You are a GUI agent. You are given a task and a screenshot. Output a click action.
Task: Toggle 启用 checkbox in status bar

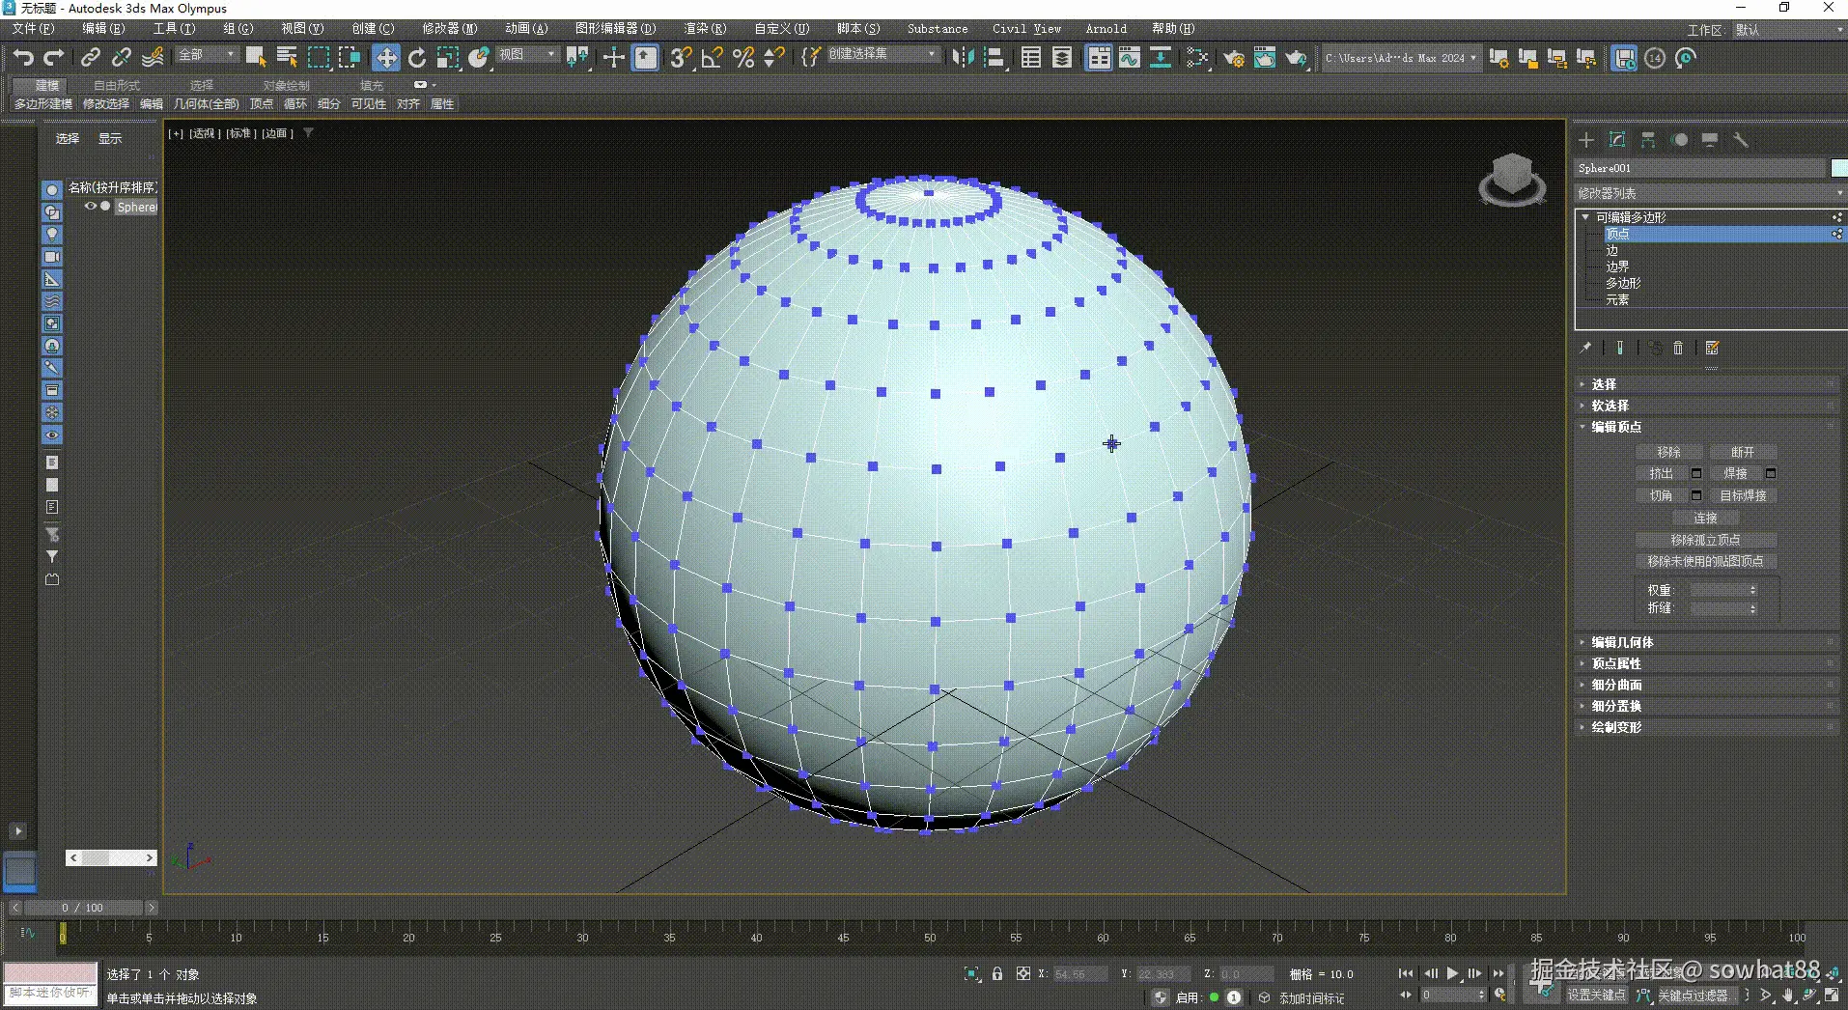tap(1215, 997)
